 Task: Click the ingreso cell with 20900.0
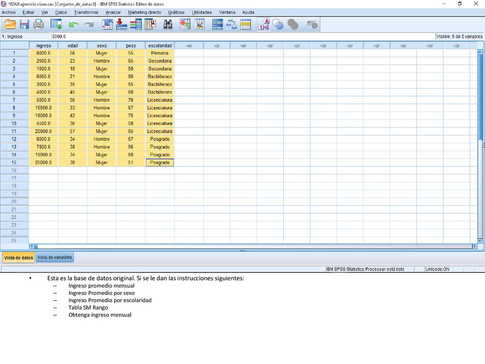point(43,131)
